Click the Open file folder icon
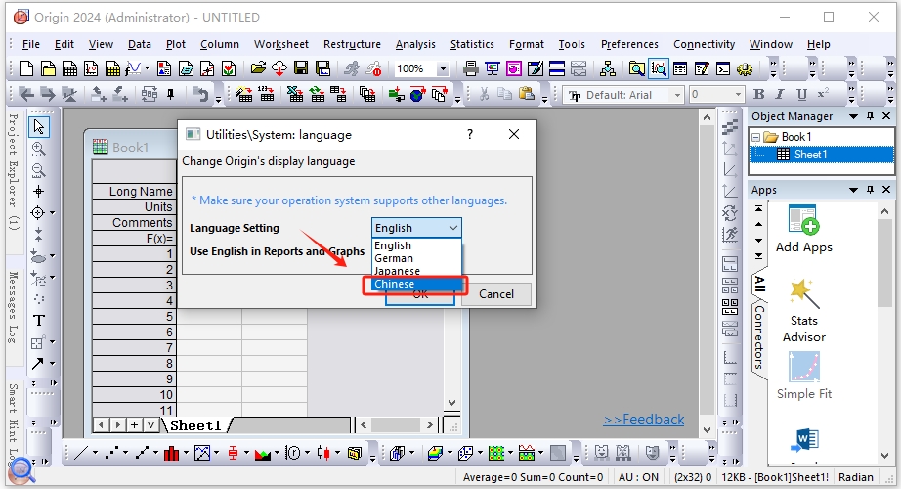This screenshot has height=489, width=901. pos(258,68)
